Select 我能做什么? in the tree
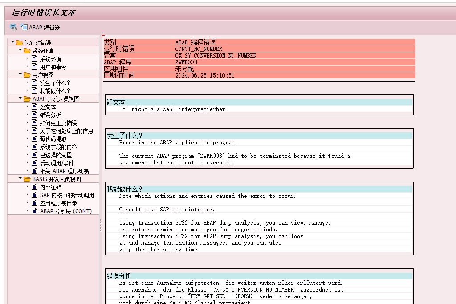 55,91
